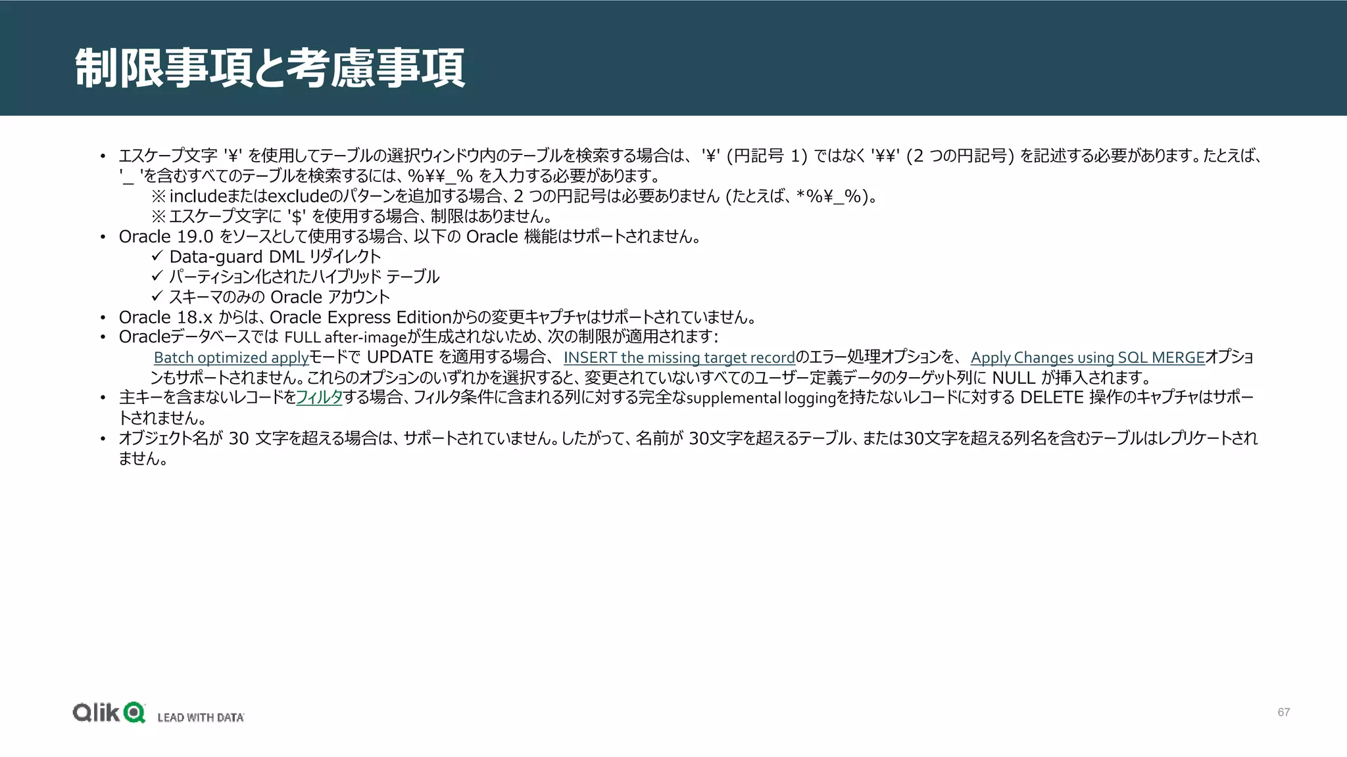The height and width of the screenshot is (757, 1347).
Task: Click the Oracle 18.x Express Edition bullet
Action: coord(437,317)
